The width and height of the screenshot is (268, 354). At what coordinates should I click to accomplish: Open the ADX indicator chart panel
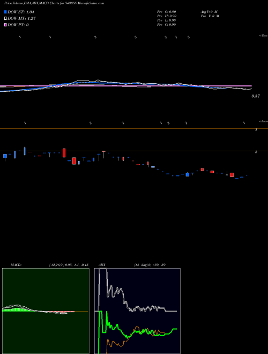click(137, 311)
